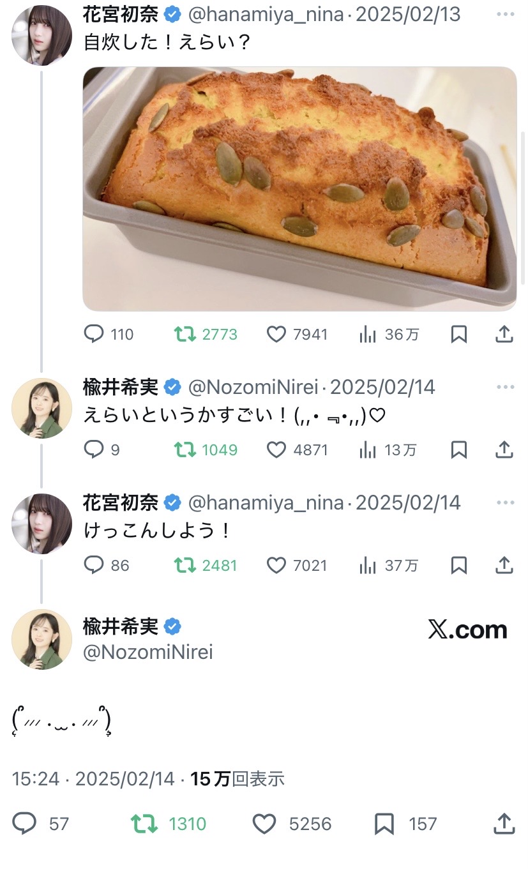The height and width of the screenshot is (869, 528).
Task: Reply to the けっこんしよう tweet
Action: (94, 566)
